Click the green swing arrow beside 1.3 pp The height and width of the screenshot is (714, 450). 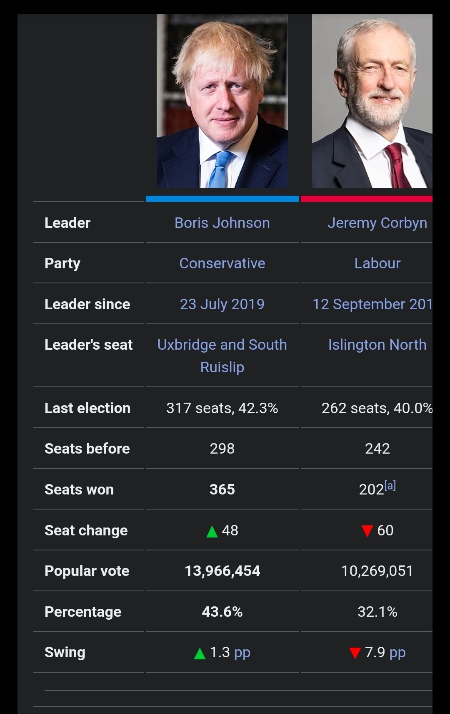coord(200,653)
